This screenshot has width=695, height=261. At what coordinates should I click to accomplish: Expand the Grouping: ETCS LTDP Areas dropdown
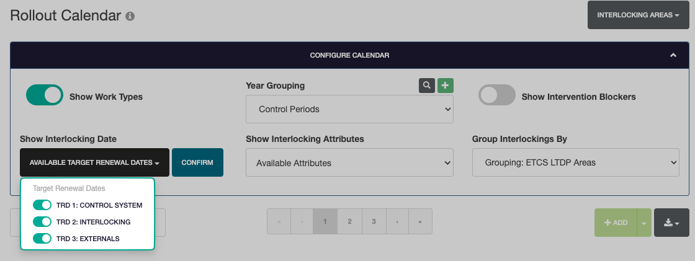[575, 162]
